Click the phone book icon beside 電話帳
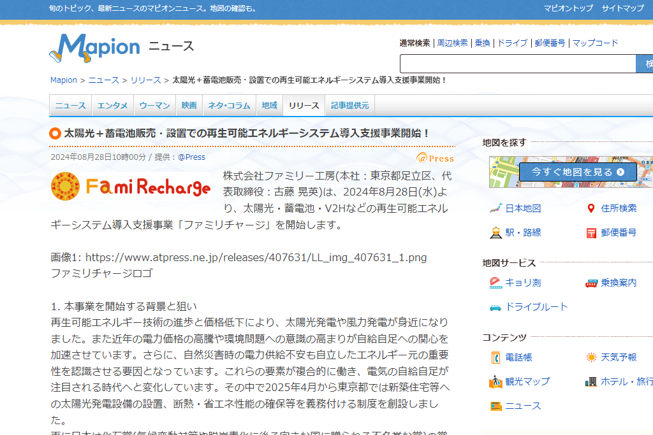Screen dimensions: 653x435 (x=495, y=358)
